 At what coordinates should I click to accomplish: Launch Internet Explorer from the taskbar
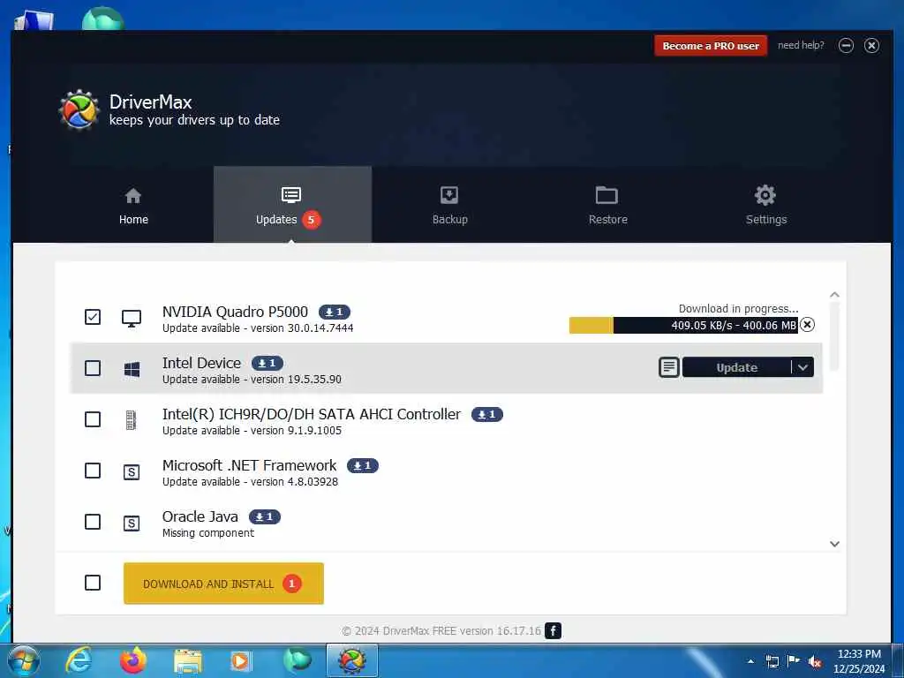[x=79, y=660]
